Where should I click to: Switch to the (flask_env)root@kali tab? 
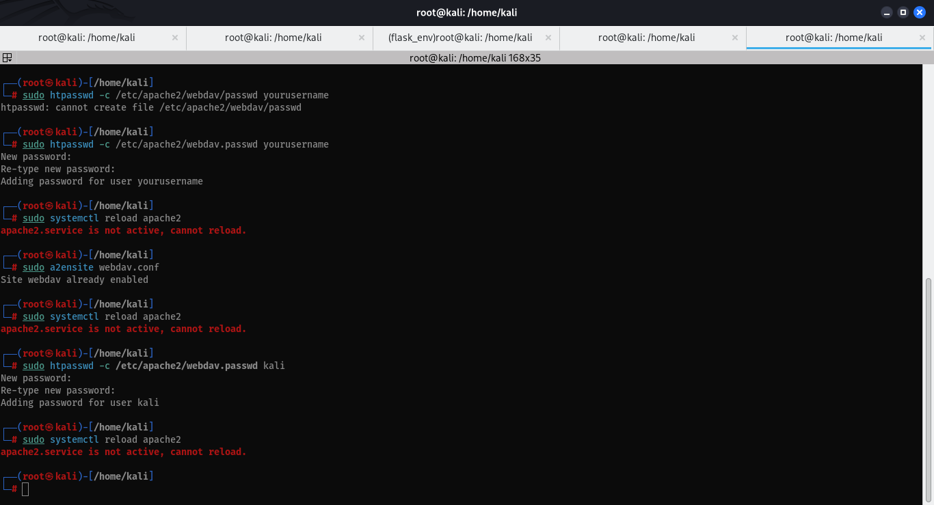[459, 38]
